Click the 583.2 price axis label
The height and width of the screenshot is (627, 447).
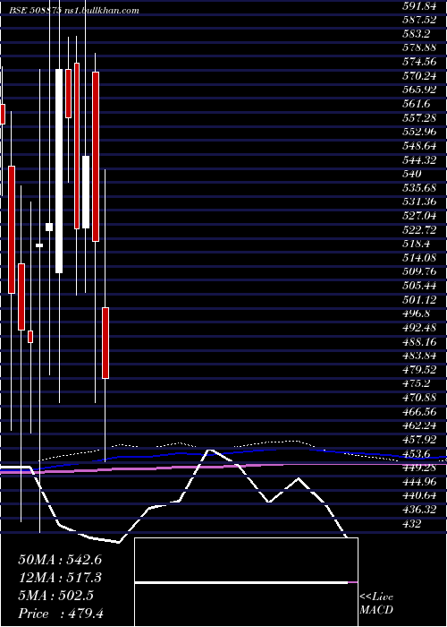tap(417, 34)
